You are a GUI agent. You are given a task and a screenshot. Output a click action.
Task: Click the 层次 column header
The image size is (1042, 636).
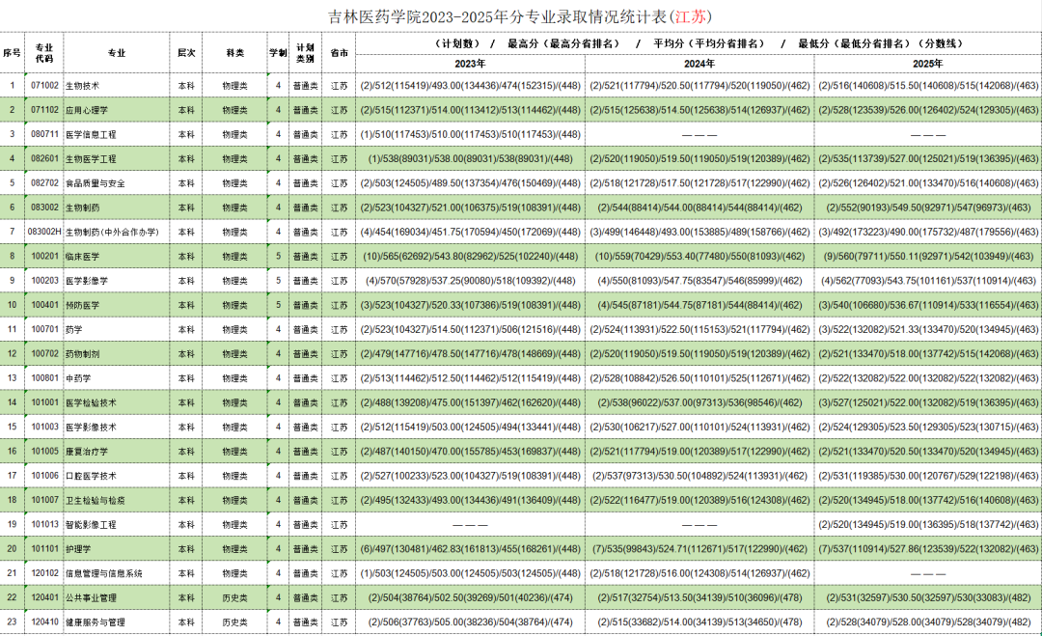click(186, 53)
